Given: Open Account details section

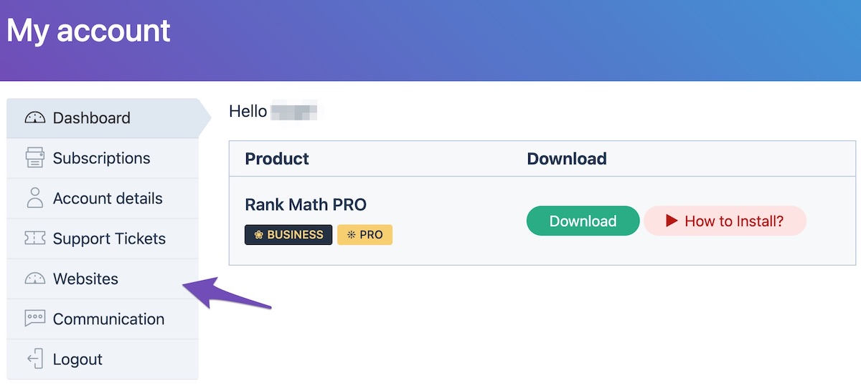Looking at the screenshot, I should point(108,198).
